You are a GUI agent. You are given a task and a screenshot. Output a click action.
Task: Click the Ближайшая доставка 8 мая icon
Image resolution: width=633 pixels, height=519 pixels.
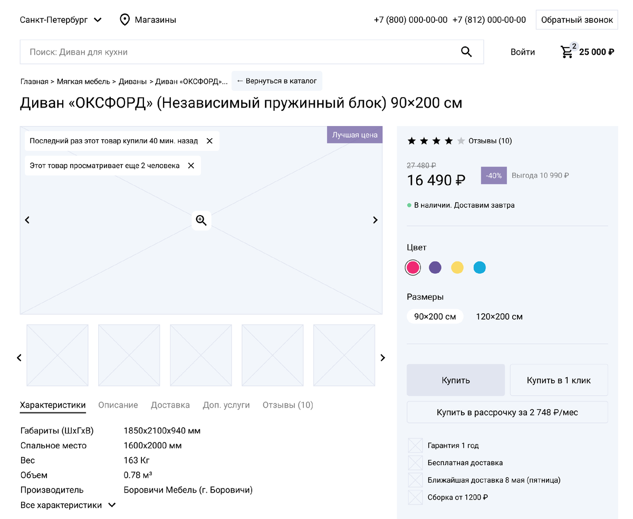pos(415,480)
